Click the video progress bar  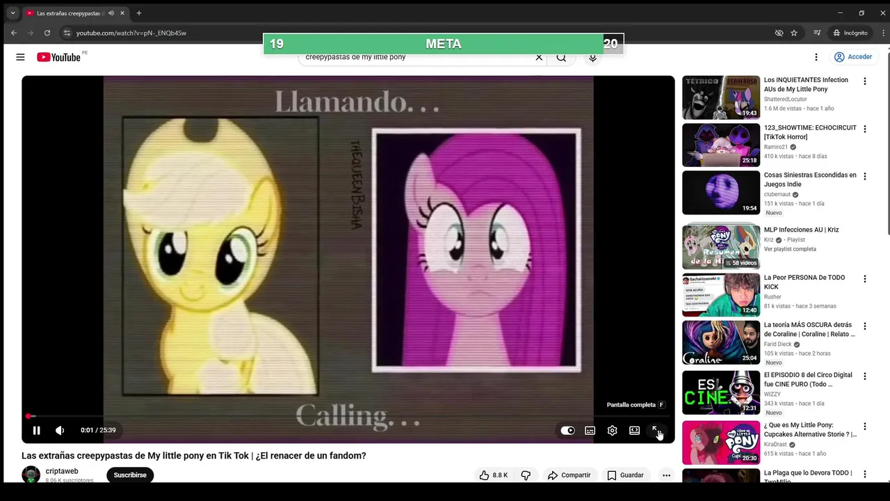(x=348, y=416)
